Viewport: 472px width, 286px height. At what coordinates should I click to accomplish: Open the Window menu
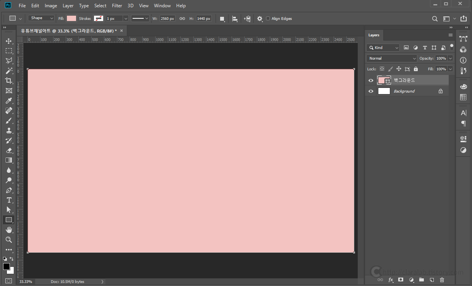[x=162, y=6]
